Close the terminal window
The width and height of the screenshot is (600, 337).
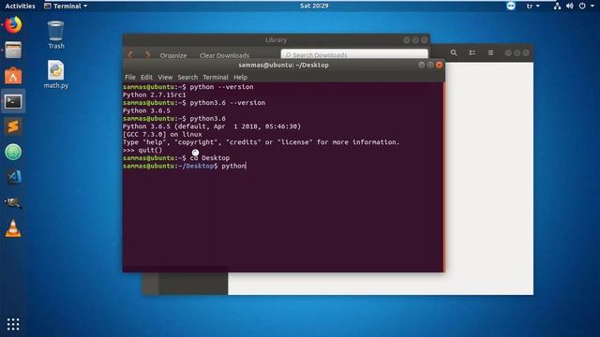point(440,65)
